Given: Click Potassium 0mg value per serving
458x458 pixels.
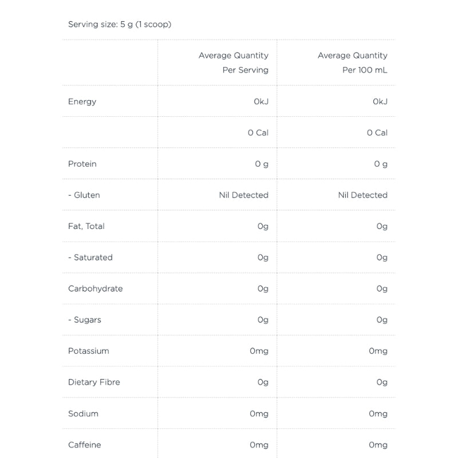Looking at the screenshot, I should 259,351.
